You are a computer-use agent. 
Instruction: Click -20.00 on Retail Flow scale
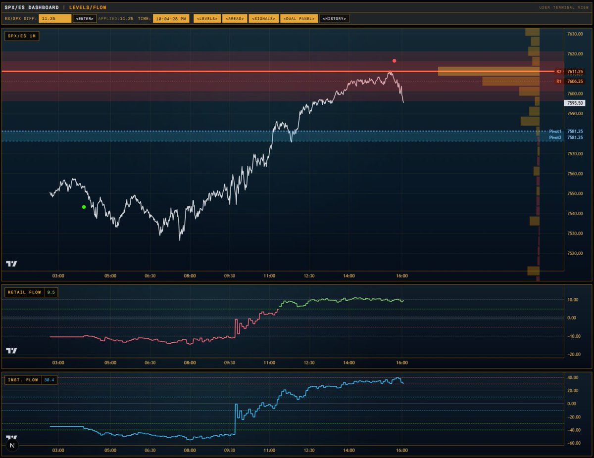573,355
